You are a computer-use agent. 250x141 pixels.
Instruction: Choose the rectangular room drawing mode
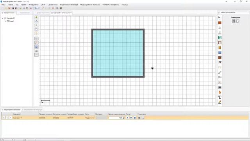[x=234, y=21]
